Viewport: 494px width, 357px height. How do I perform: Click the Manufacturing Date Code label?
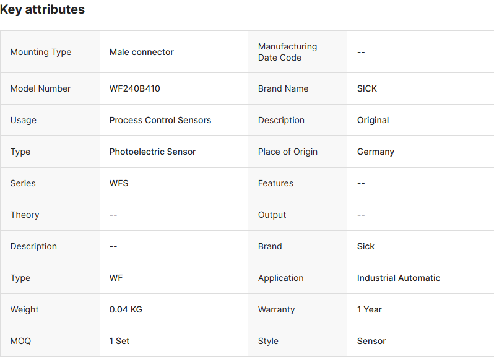coord(287,52)
